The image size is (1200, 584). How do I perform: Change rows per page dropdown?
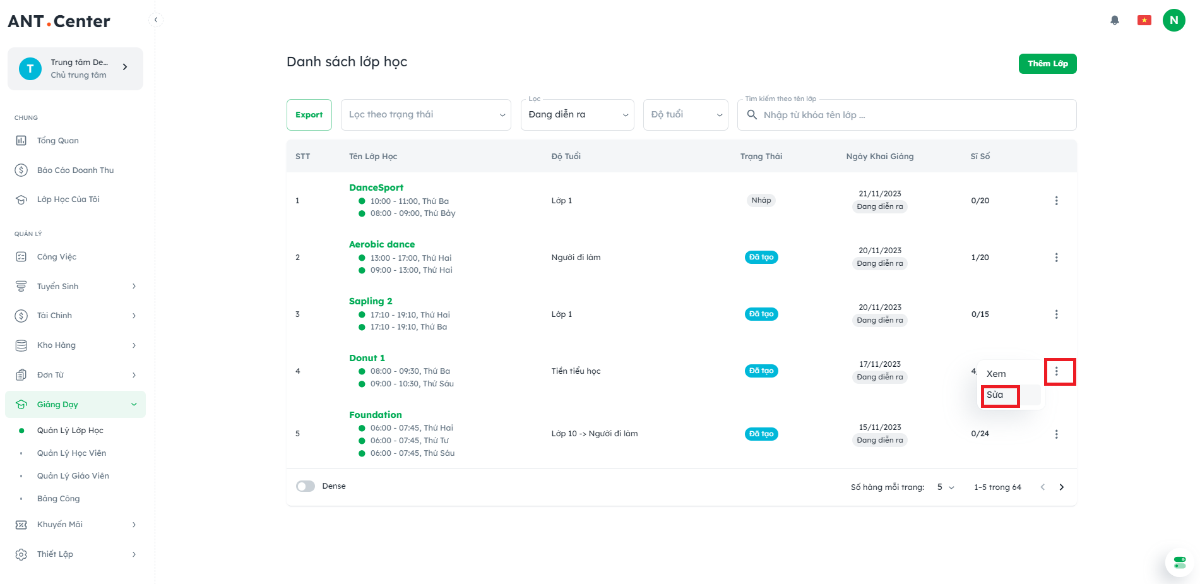945,487
